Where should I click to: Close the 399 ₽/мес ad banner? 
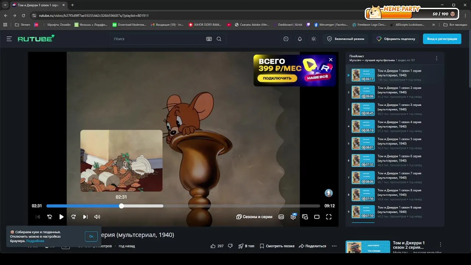pyautogui.click(x=330, y=60)
